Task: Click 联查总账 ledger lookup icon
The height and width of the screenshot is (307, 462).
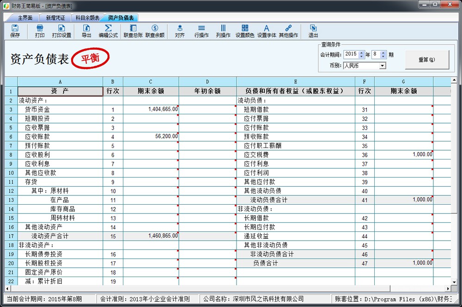Action: tap(133, 31)
